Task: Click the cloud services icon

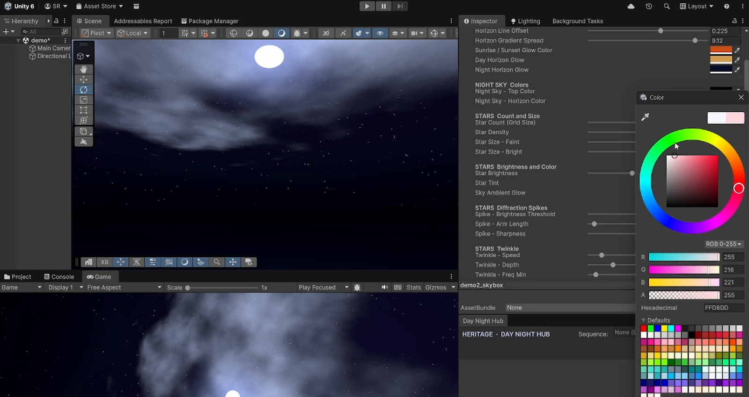Action: pyautogui.click(x=631, y=6)
